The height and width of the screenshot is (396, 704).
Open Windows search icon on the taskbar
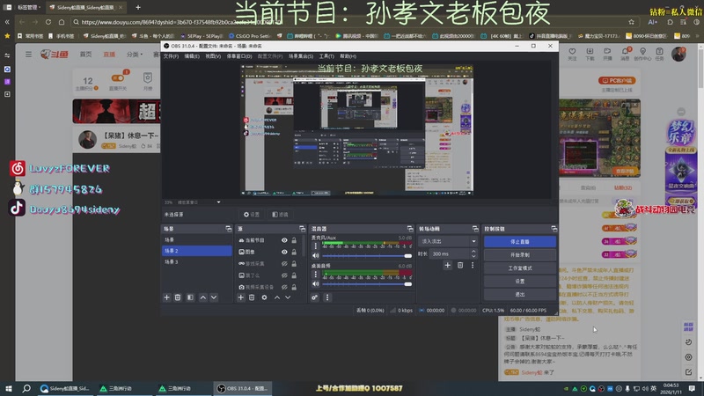[x=26, y=388]
